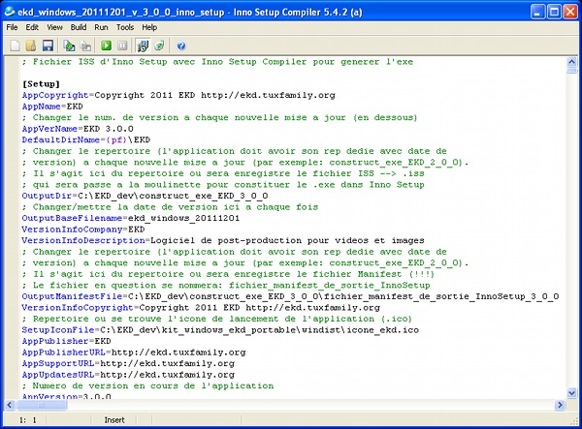The width and height of the screenshot is (582, 429).
Task: Compile the script using the Compile icon
Action: tap(69, 46)
